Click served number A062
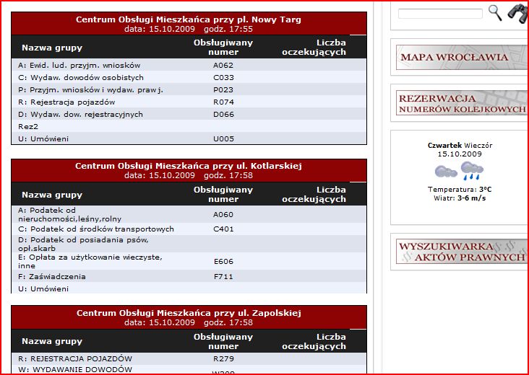Viewport: 529px width, 375px height. tap(223, 66)
